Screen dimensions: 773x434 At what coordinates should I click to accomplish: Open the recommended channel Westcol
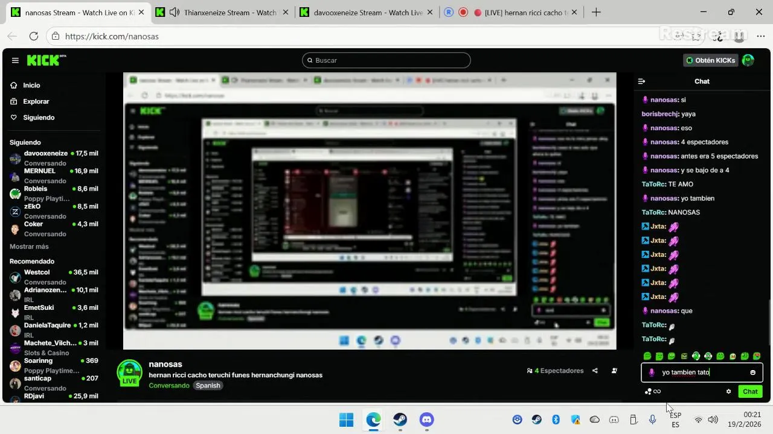tap(53, 277)
